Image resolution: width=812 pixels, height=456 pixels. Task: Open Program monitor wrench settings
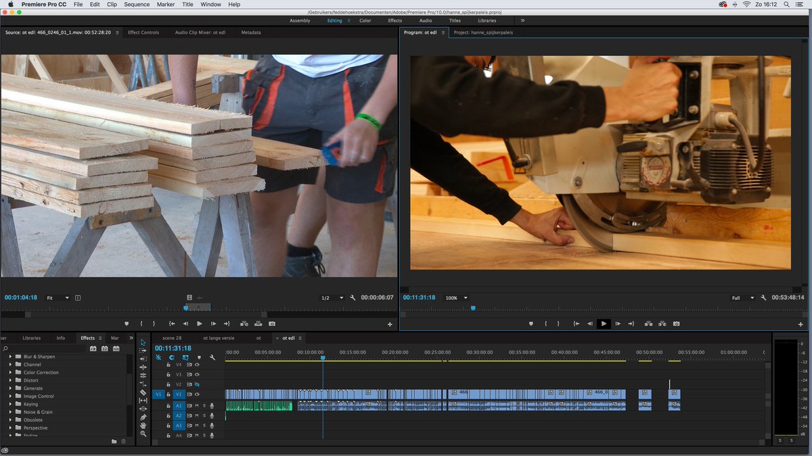click(763, 298)
